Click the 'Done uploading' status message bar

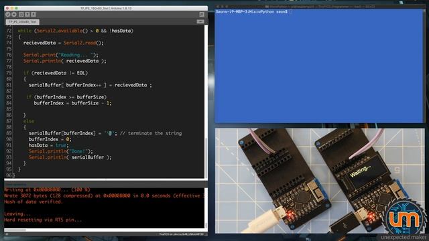(106, 185)
